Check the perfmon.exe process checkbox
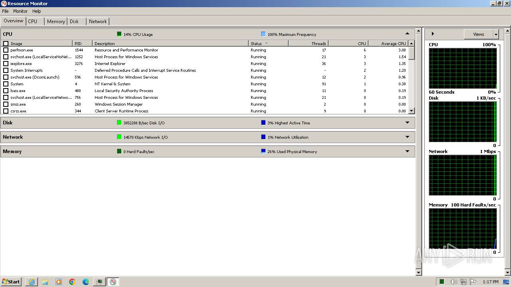511x287 pixels. (x=6, y=50)
